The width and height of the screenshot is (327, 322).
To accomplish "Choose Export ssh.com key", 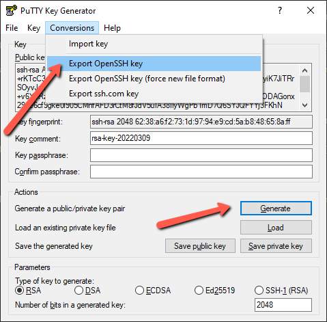I will tap(154, 94).
